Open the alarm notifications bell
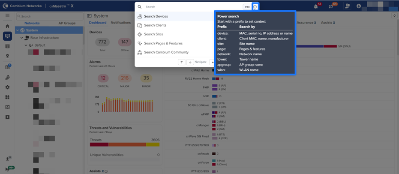This screenshot has height=174, width=399. click(x=316, y=6)
